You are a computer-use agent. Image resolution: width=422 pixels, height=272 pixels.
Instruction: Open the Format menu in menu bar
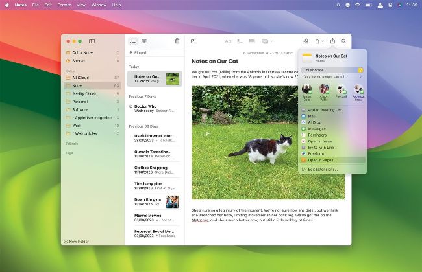click(64, 5)
